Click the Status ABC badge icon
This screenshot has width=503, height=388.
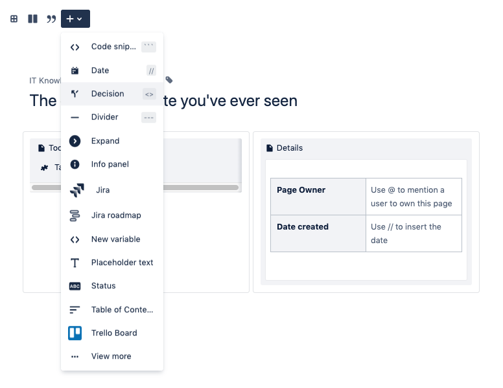[75, 286]
